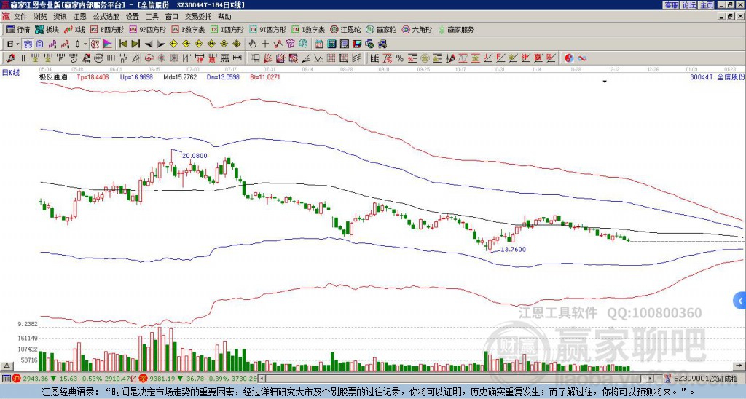Click the horizontal scrollbar left arrow

(x=262, y=379)
